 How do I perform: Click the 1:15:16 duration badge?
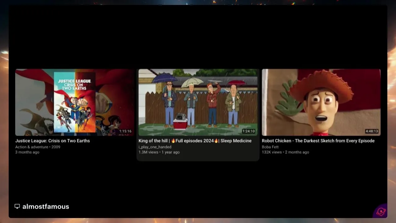point(125,131)
